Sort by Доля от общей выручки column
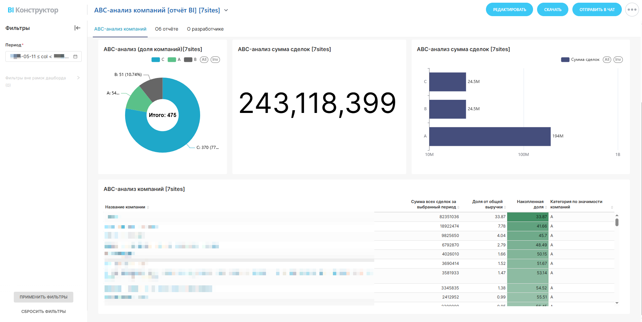 (505, 207)
